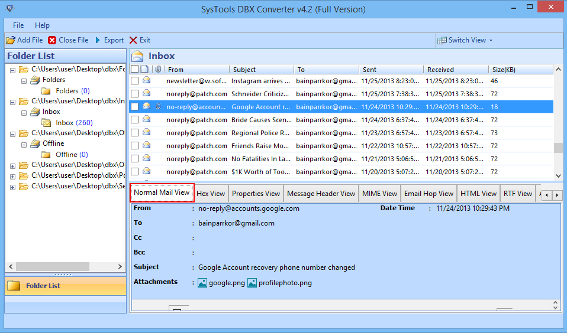Click the blue Export arrow icon
Screen dimensions: 567x333
pos(98,40)
